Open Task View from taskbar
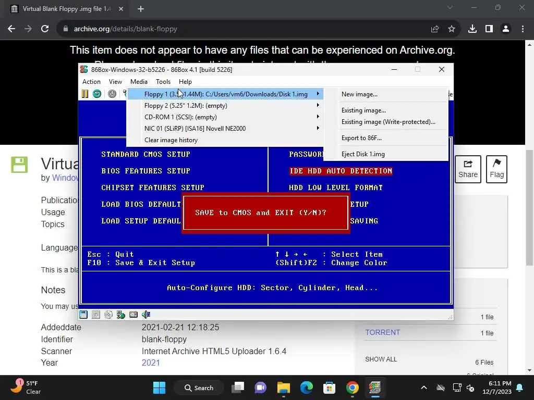 (x=238, y=387)
